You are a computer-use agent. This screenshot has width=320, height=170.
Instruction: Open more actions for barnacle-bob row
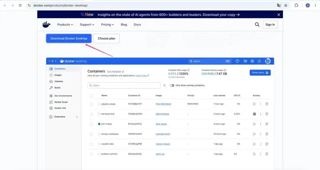[260, 114]
